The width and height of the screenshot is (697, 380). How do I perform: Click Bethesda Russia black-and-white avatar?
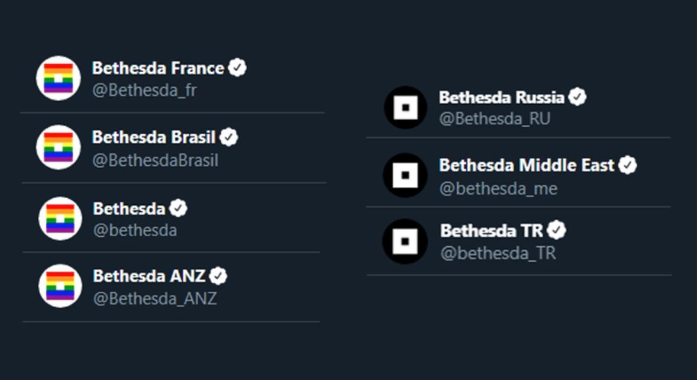tap(405, 107)
